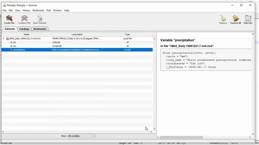The width and height of the screenshot is (259, 145).
Task: Click the :_FillValue = -9999.9f line
Action: pyautogui.click(x=191, y=67)
